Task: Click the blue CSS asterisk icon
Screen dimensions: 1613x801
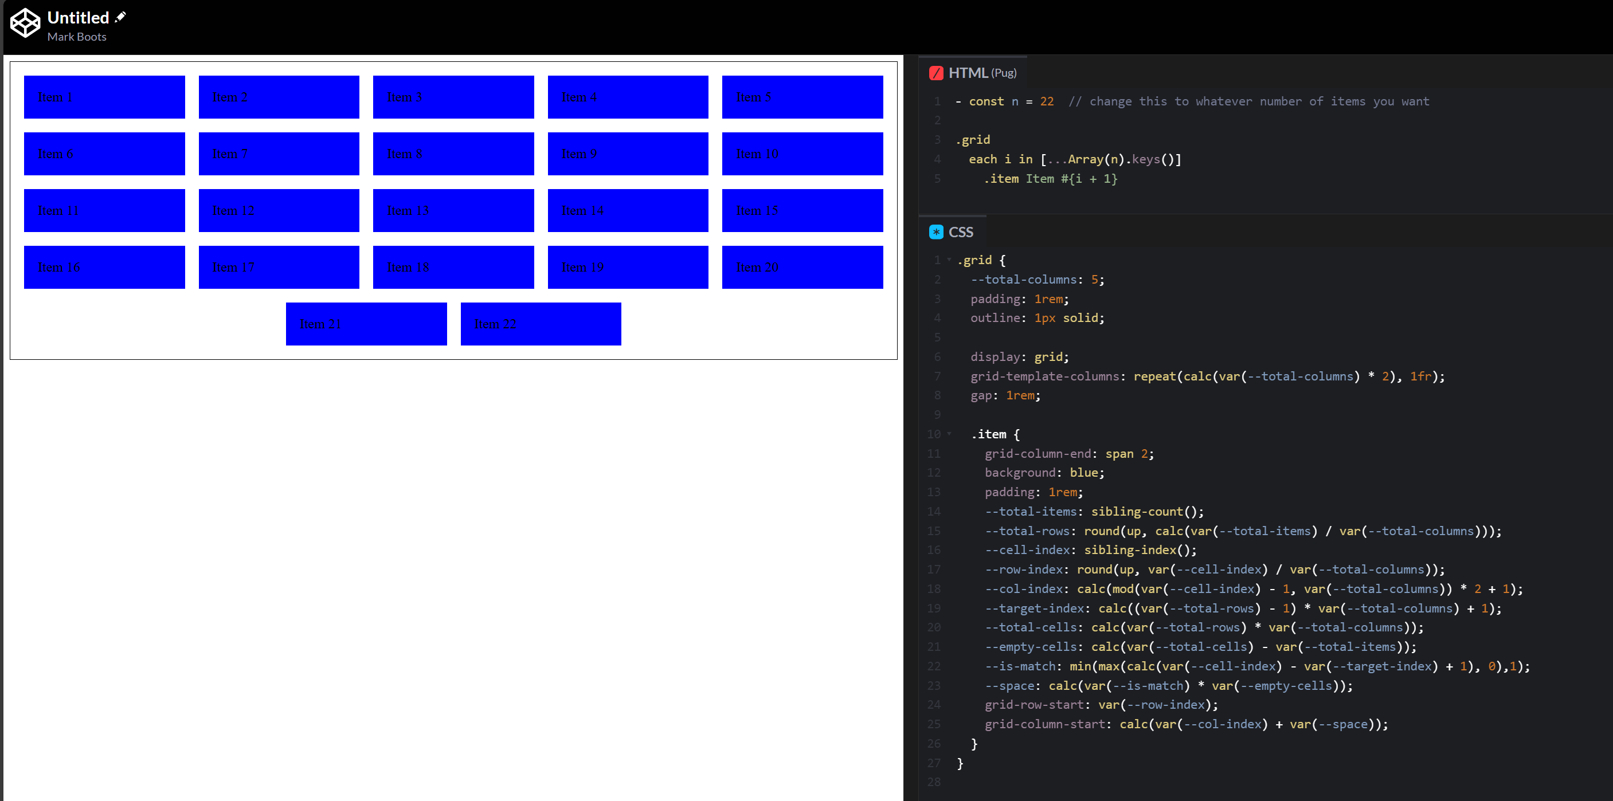Action: (936, 232)
